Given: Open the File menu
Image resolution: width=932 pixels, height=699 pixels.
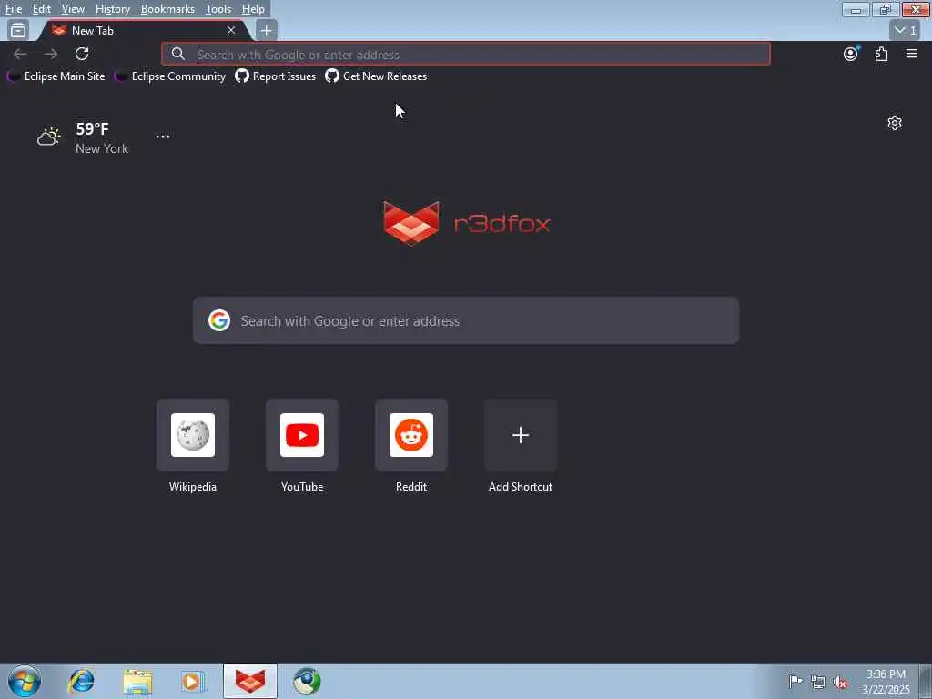Looking at the screenshot, I should (13, 9).
